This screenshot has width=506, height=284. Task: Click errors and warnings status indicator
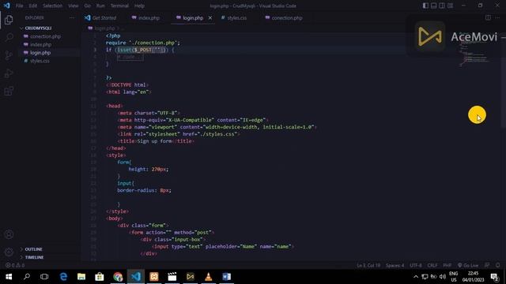click(15, 265)
